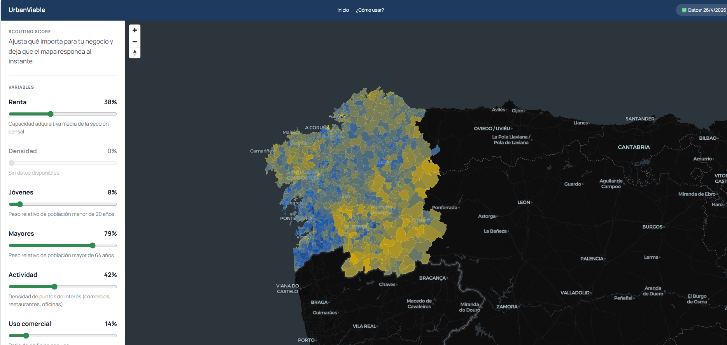
Task: Click the BILBAO label on map
Action: point(708,138)
